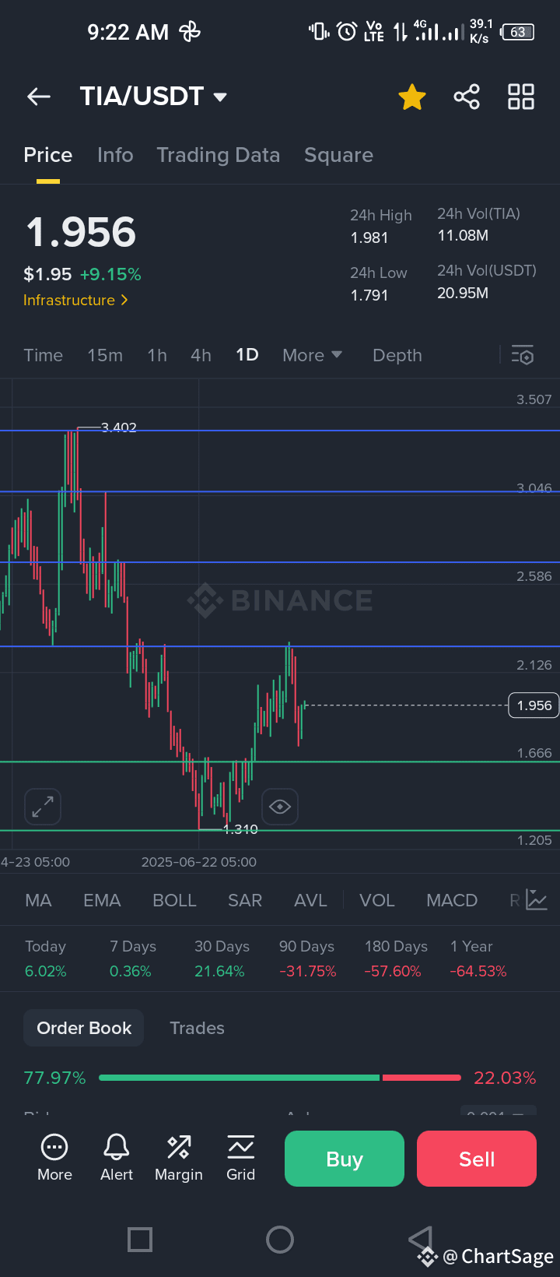
Task: Open Grid trading icon
Action: coord(241,1147)
